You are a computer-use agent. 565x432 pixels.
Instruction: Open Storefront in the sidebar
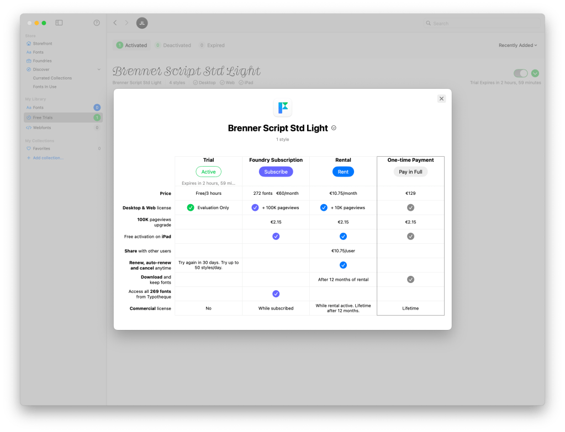tap(42, 44)
